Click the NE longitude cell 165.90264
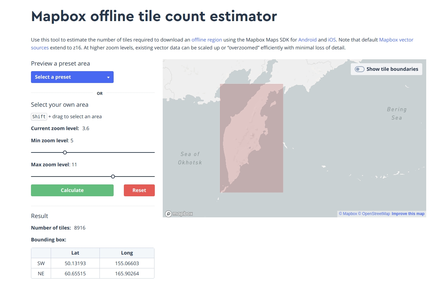Viewport: 444px width, 301px height. coord(127,274)
